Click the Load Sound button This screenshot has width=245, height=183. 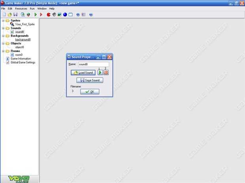(83, 72)
